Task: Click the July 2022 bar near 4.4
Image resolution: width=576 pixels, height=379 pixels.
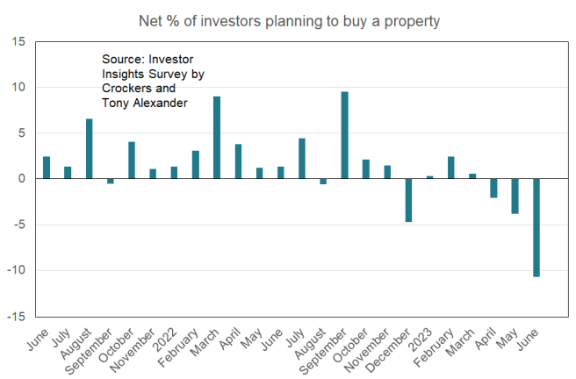Action: (x=302, y=159)
